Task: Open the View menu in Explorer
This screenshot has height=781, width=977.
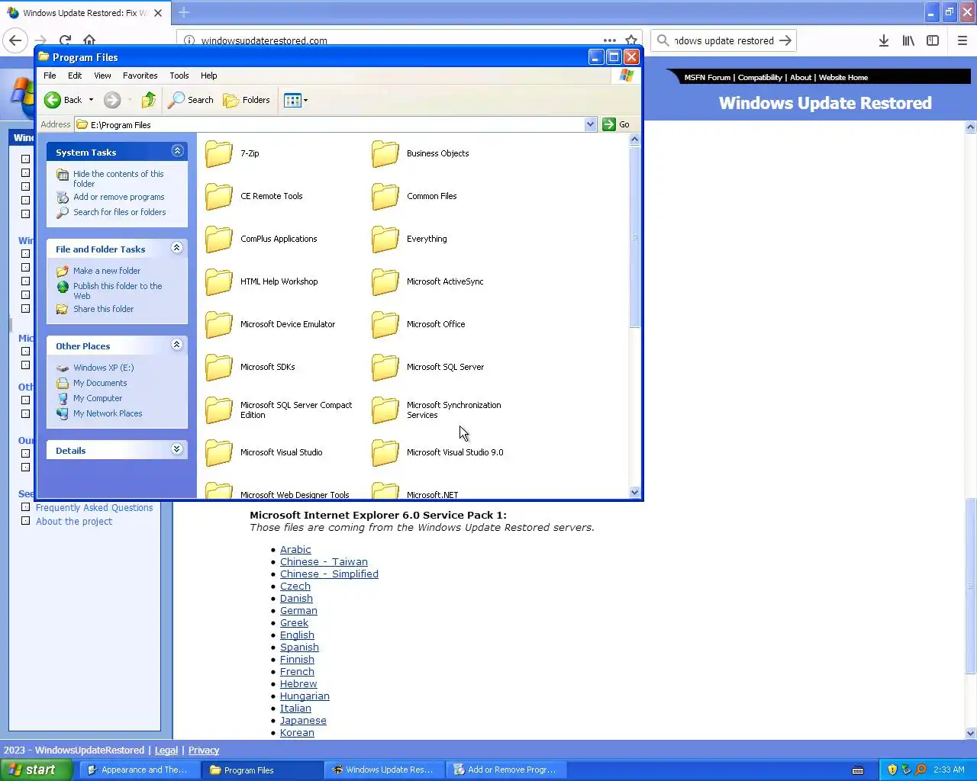Action: [102, 76]
